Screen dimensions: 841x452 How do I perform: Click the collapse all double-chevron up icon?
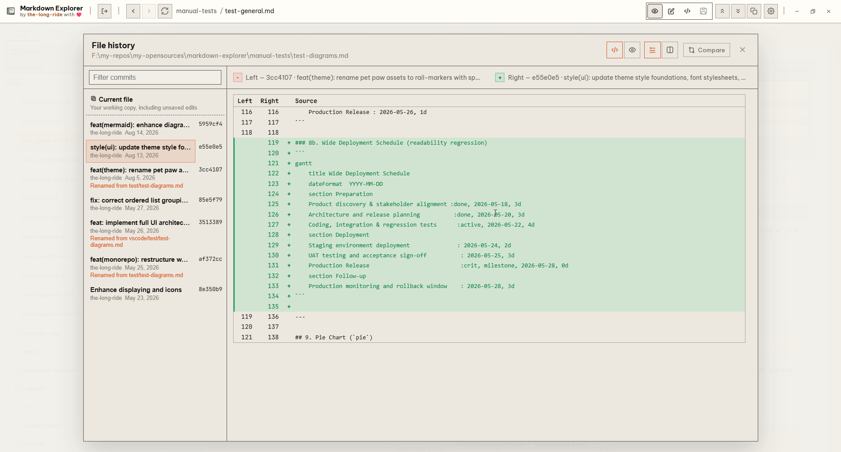(722, 11)
